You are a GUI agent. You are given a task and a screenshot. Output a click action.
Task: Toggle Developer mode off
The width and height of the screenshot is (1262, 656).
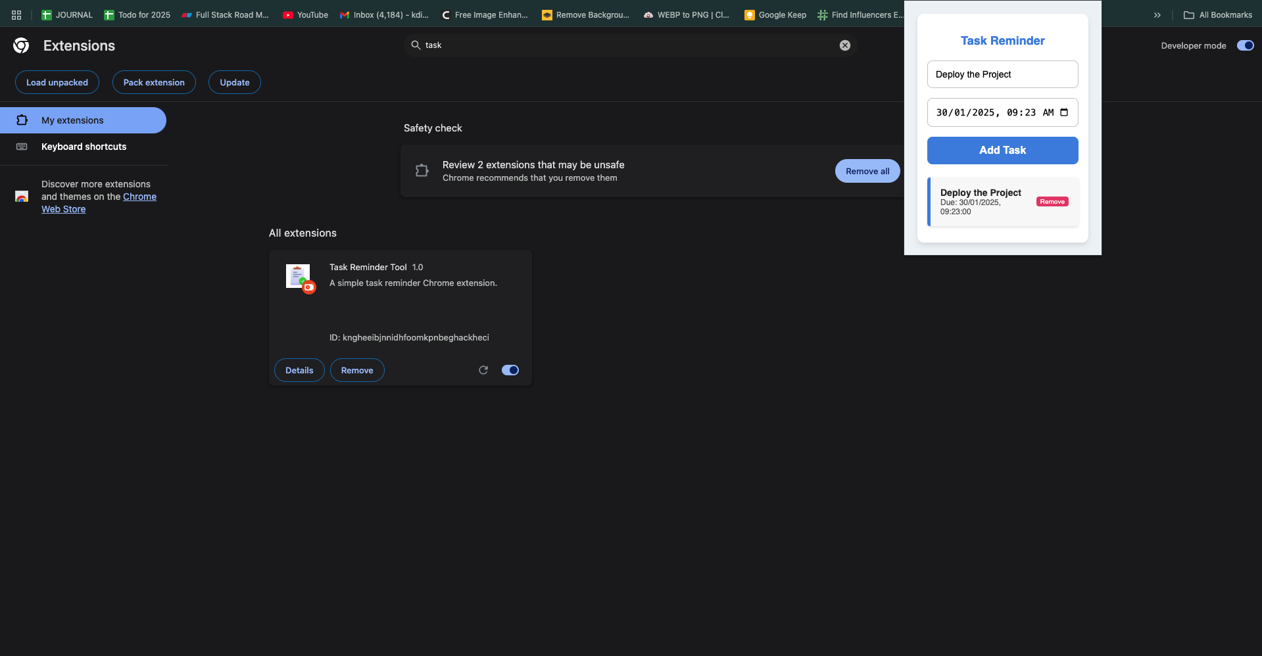click(1245, 45)
